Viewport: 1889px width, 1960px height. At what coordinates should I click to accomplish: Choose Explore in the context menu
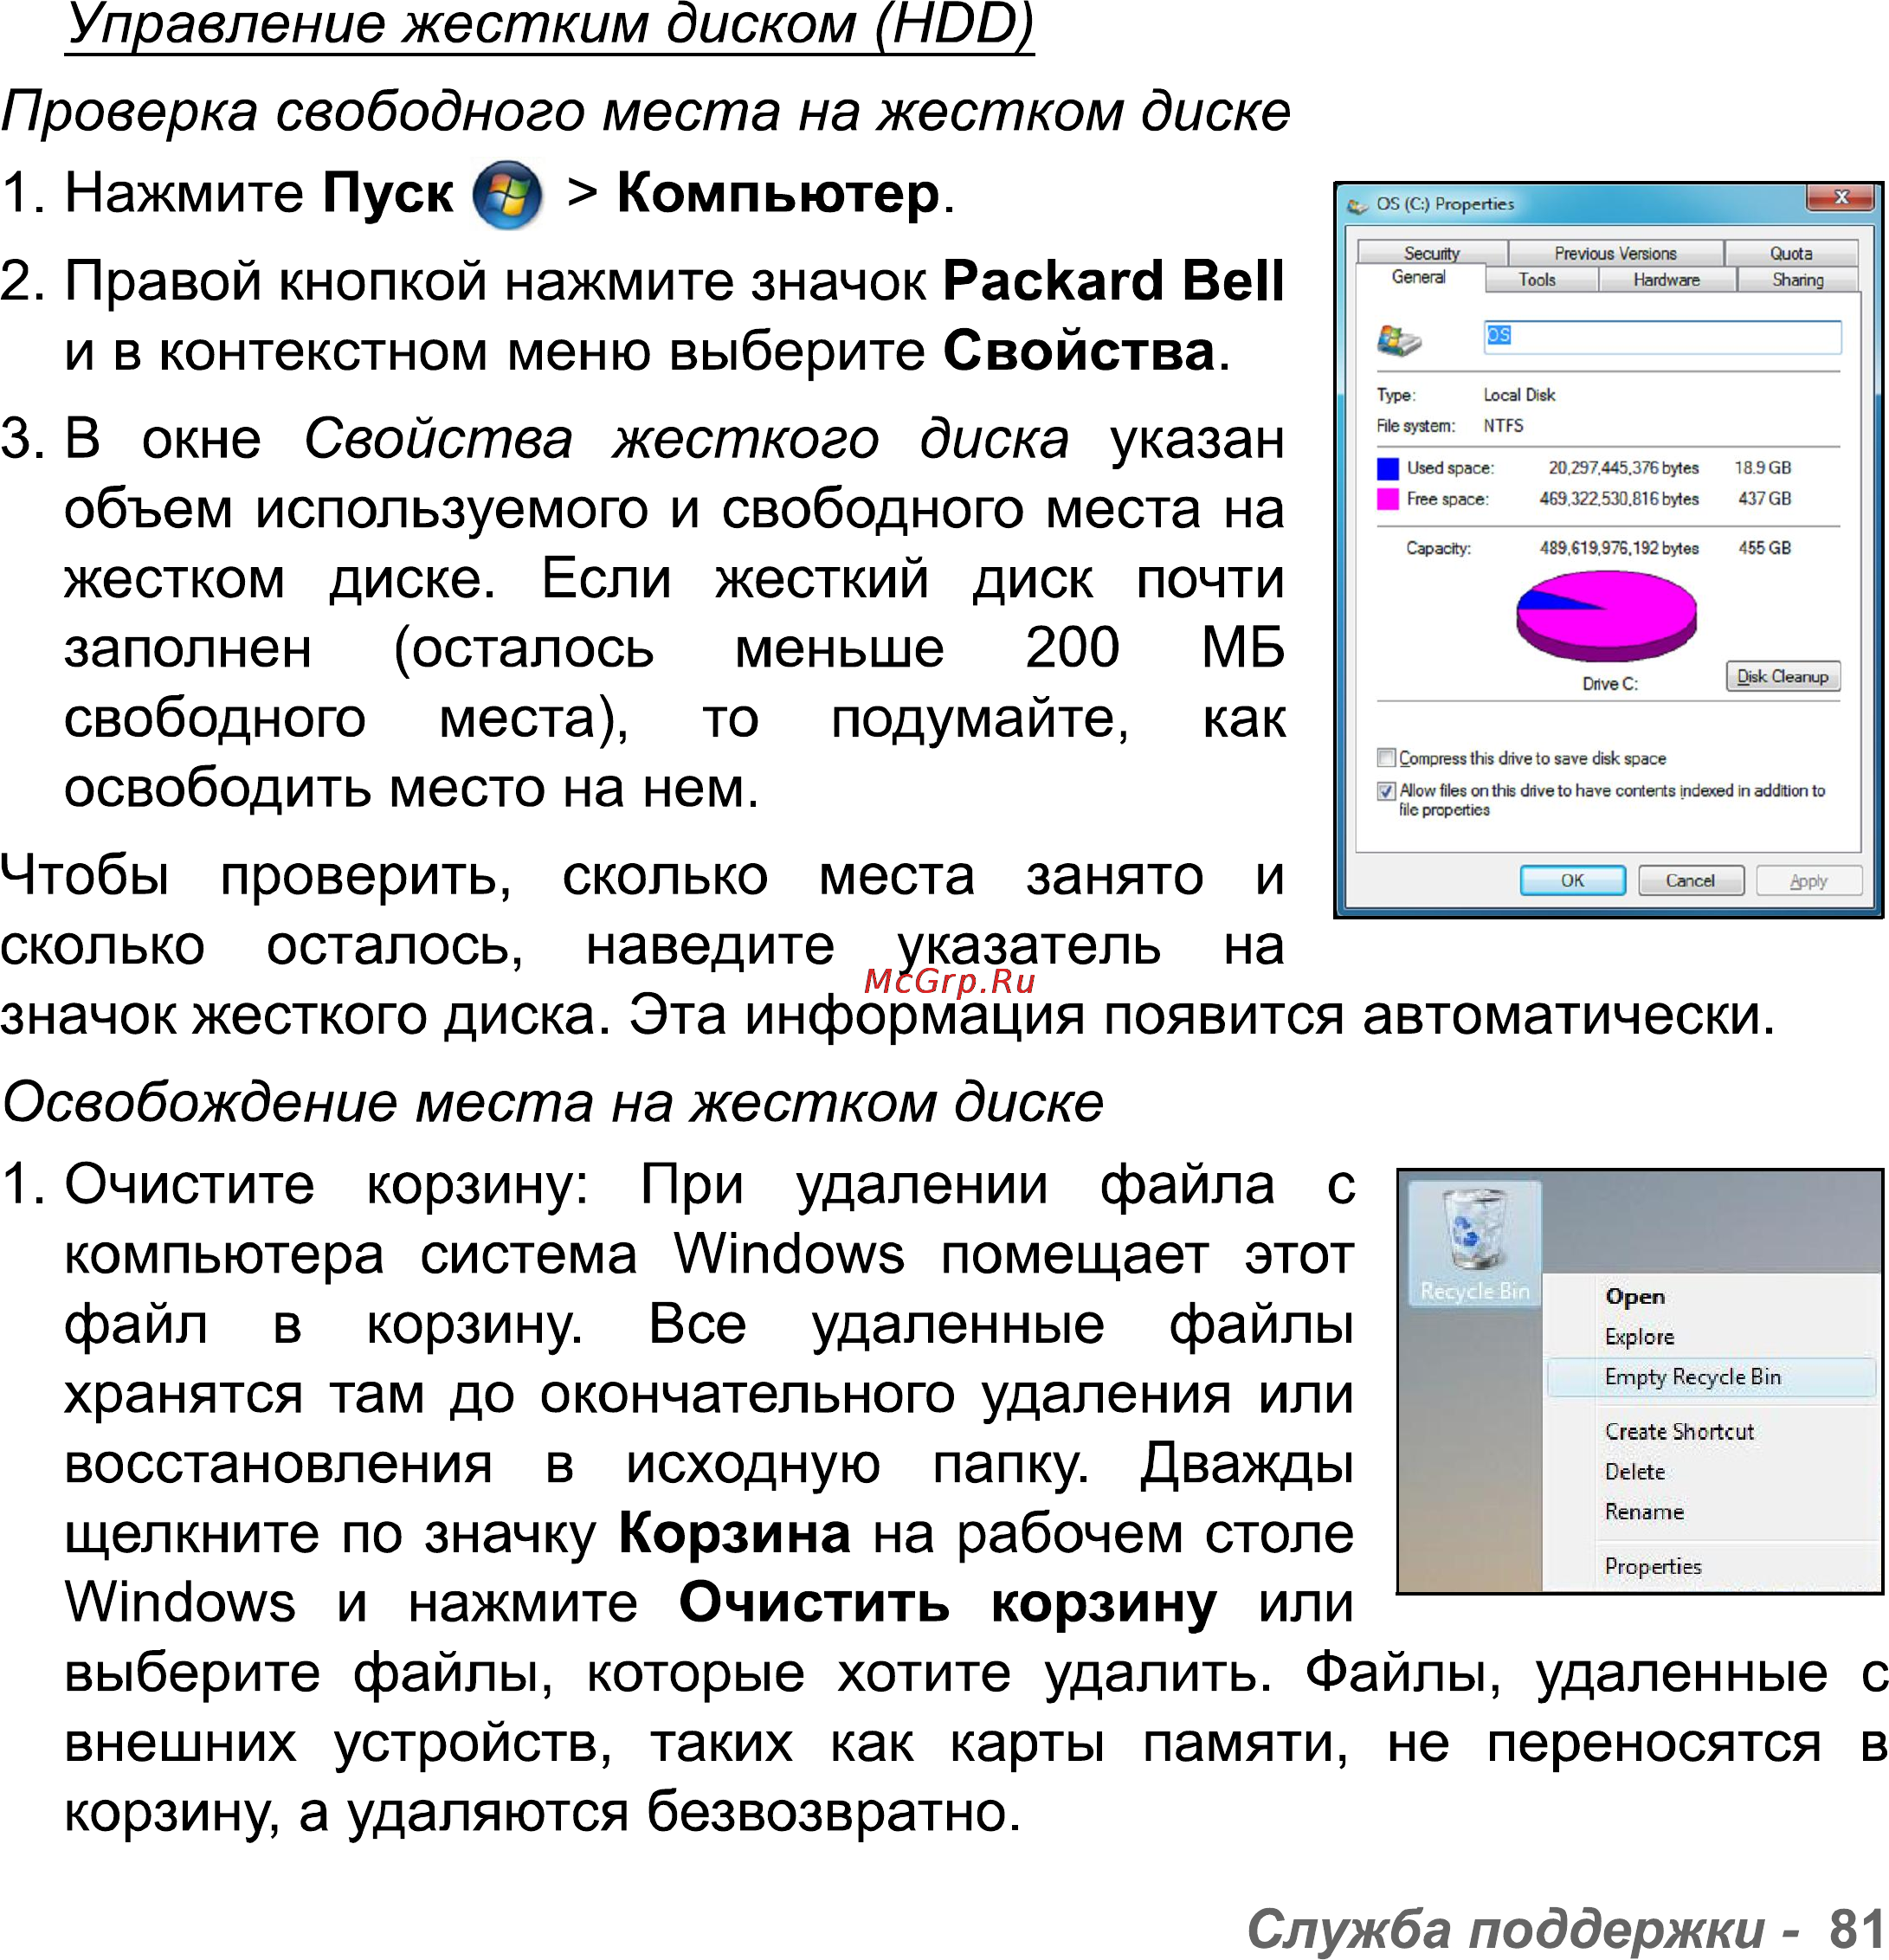pos(1711,1337)
